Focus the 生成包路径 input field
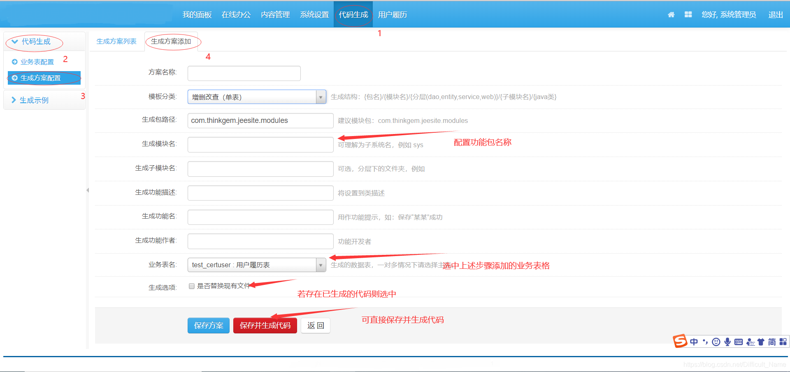 click(x=260, y=120)
